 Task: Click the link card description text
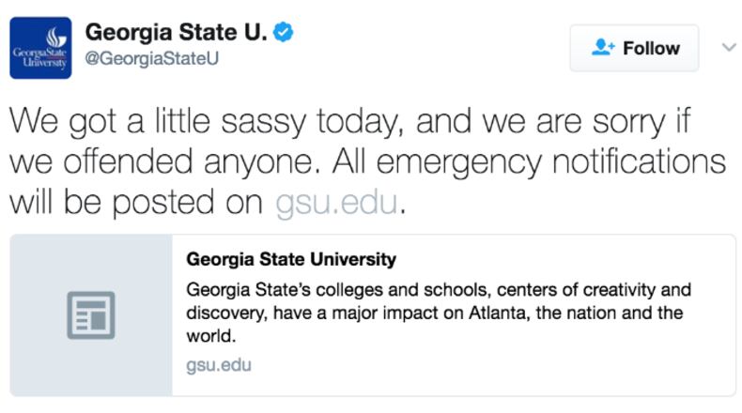pos(439,312)
